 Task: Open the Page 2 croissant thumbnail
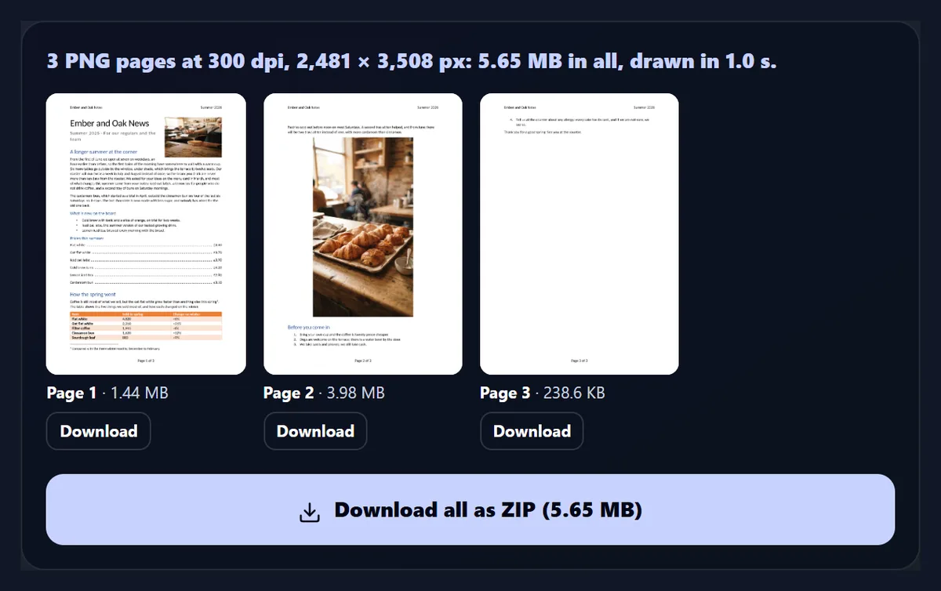pyautogui.click(x=363, y=234)
